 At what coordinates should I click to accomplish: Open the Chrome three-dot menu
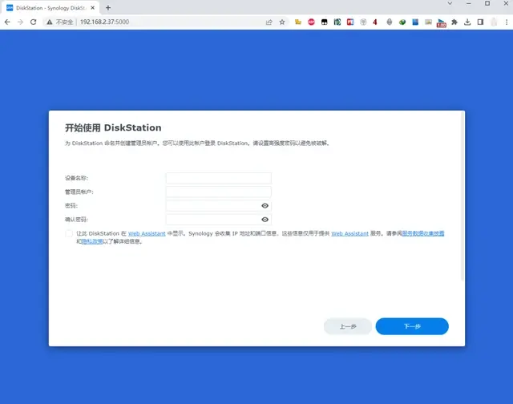coord(507,22)
